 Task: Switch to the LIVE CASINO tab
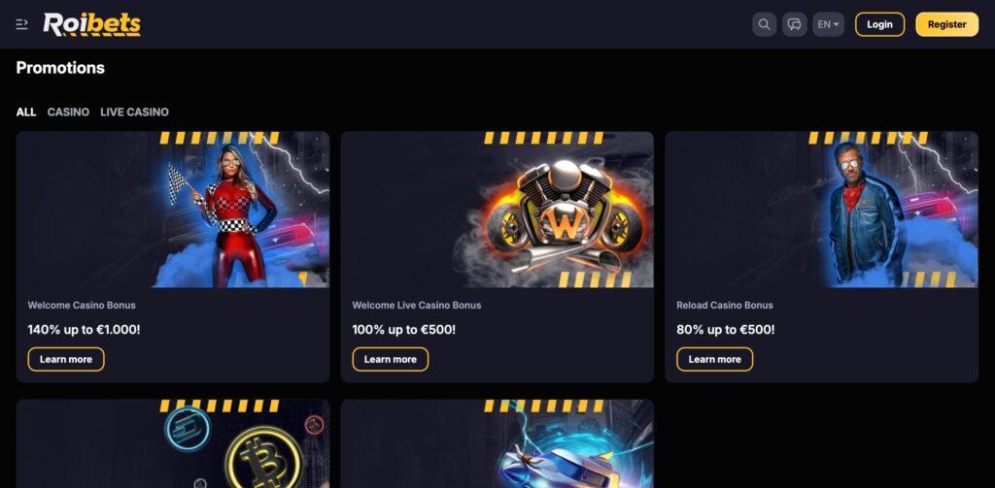pyautogui.click(x=134, y=113)
